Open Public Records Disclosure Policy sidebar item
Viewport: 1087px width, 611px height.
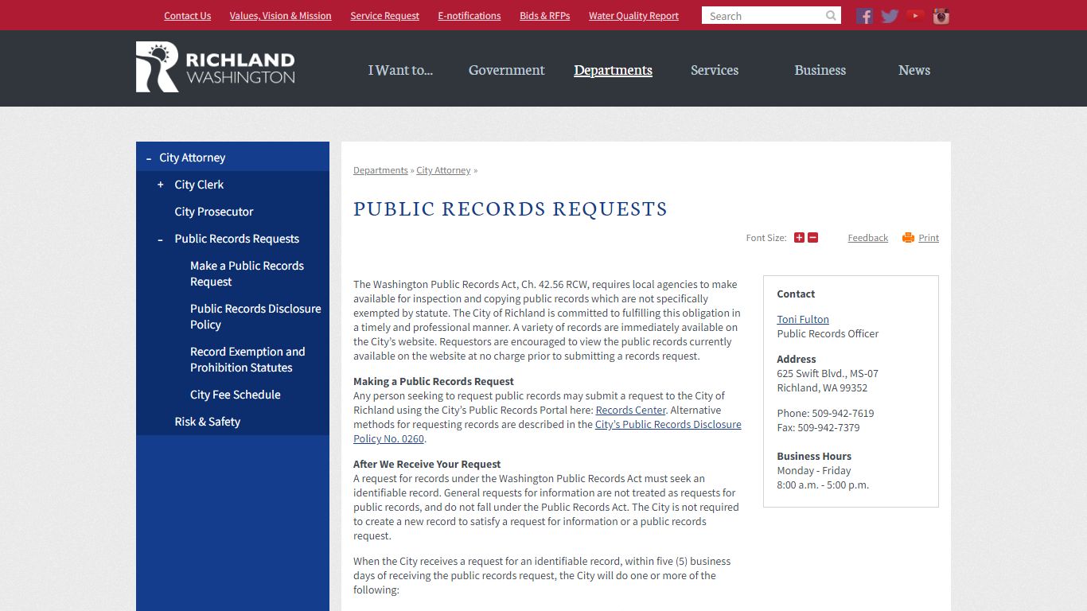tap(255, 317)
